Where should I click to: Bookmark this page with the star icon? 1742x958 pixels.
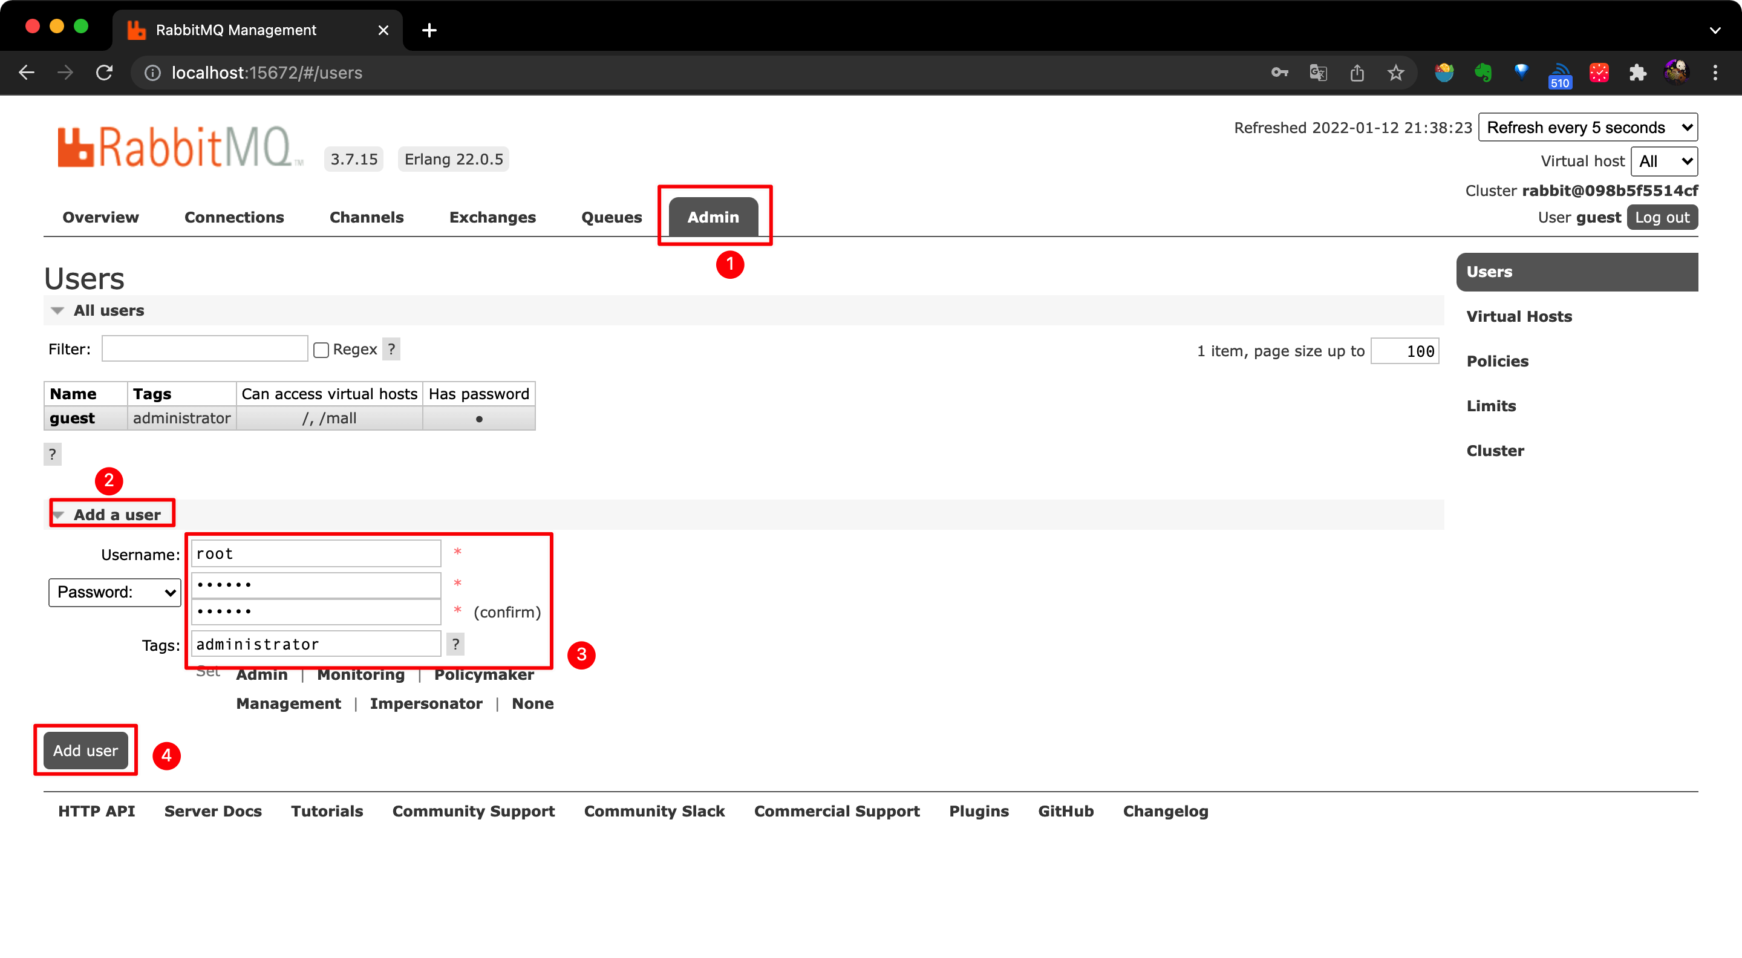point(1396,73)
